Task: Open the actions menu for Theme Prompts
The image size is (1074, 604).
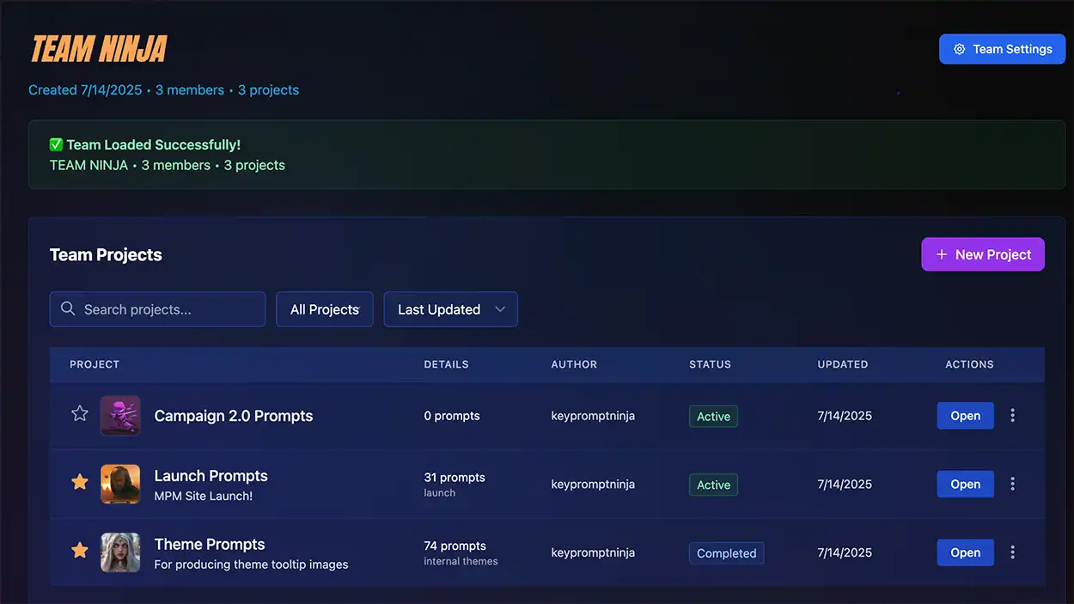Action: click(1012, 552)
